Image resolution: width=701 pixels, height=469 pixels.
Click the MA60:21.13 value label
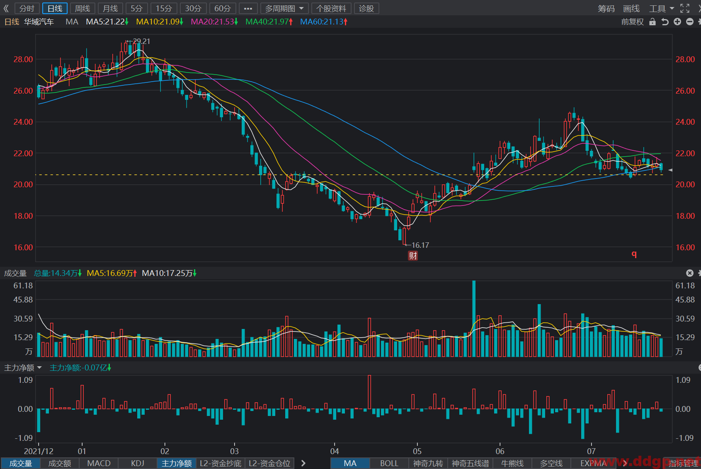tap(324, 22)
